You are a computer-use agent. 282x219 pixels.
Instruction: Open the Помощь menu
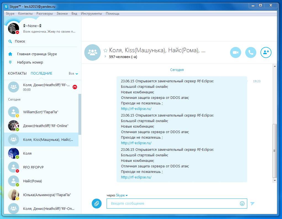(x=113, y=14)
